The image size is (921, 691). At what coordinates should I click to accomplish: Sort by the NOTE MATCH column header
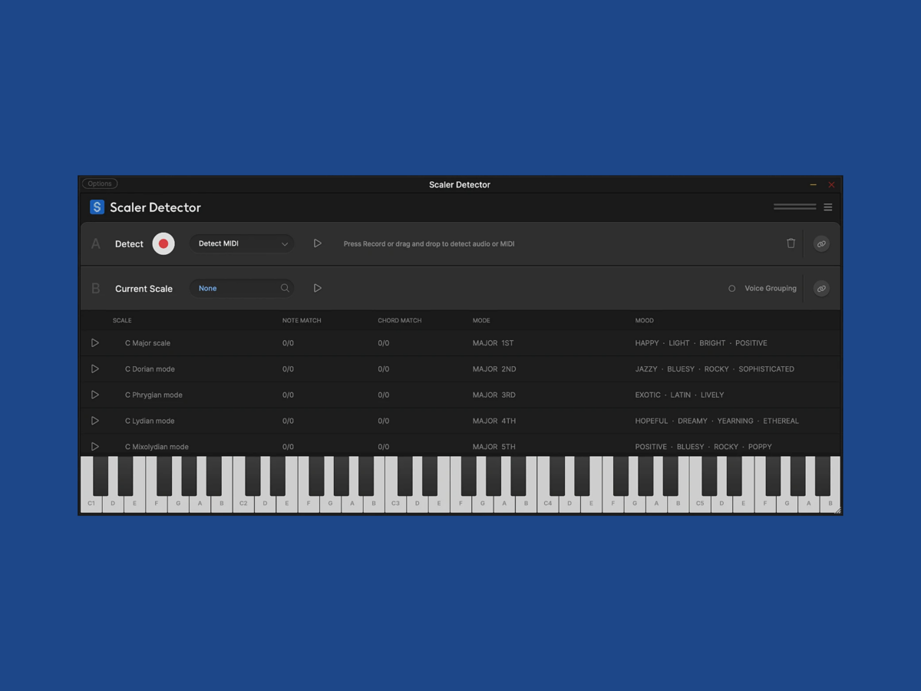[x=302, y=320]
